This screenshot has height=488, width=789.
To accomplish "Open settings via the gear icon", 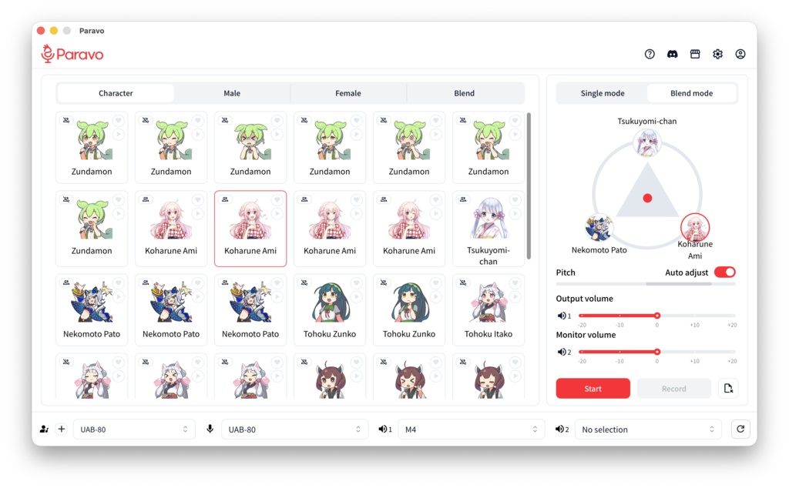I will point(717,54).
